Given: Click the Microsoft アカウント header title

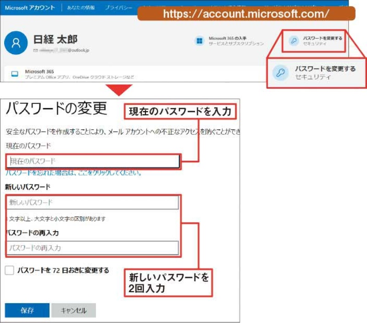Looking at the screenshot, I should (29, 8).
